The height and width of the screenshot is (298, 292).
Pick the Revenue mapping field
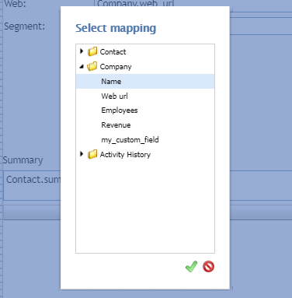[145, 125]
